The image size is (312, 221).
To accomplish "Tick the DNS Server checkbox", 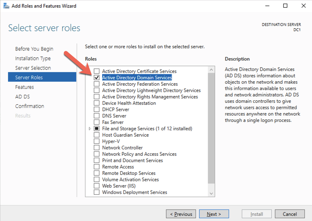I will (x=97, y=115).
